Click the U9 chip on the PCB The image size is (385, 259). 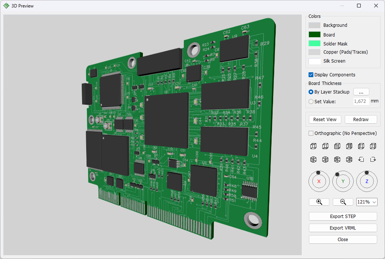click(x=235, y=48)
